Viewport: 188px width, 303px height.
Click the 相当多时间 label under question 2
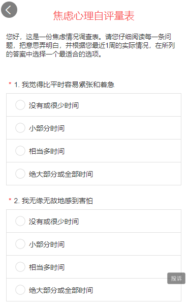click(47, 267)
